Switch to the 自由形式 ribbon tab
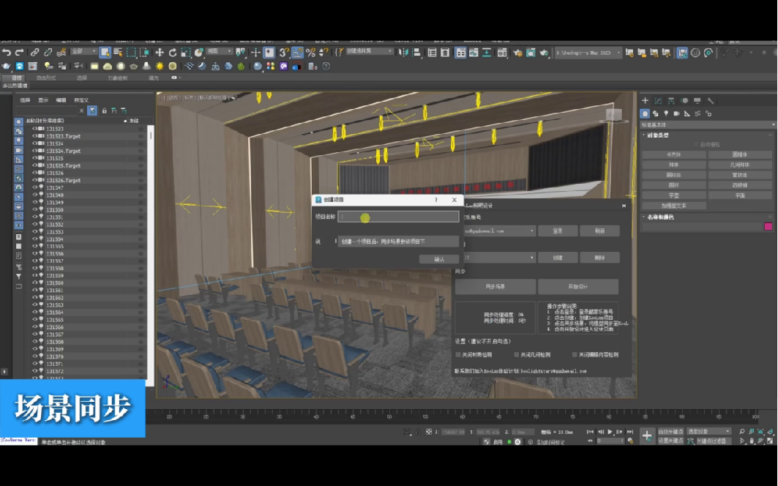Screen dimensions: 778x486 45,78
